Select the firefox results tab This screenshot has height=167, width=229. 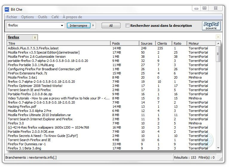pos(14,38)
